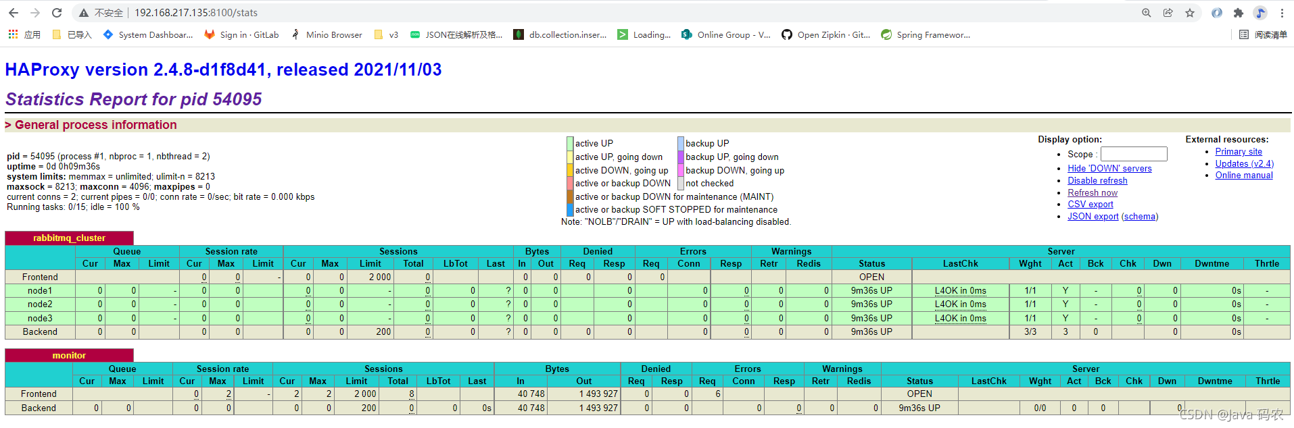The width and height of the screenshot is (1294, 428).
Task: Visit the Primary site link
Action: point(1239,152)
